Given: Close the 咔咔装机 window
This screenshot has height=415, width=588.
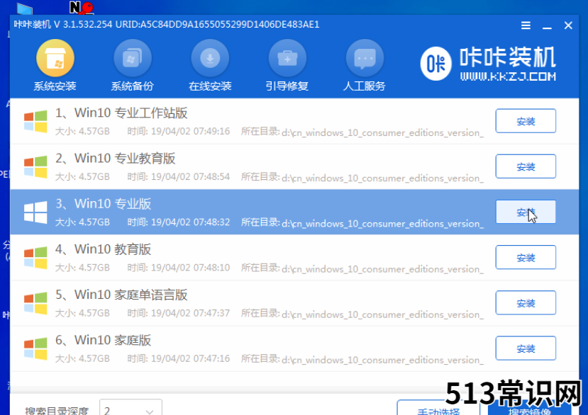Looking at the screenshot, I should tap(568, 25).
